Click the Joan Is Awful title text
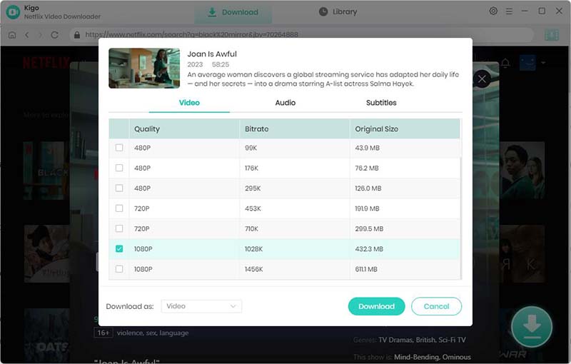This screenshot has height=364, width=571. [212, 54]
